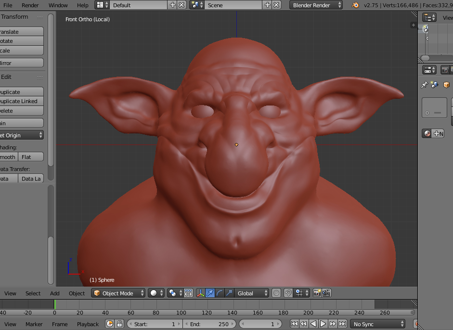Click the OpenGL render image camera icon

pyautogui.click(x=317, y=293)
